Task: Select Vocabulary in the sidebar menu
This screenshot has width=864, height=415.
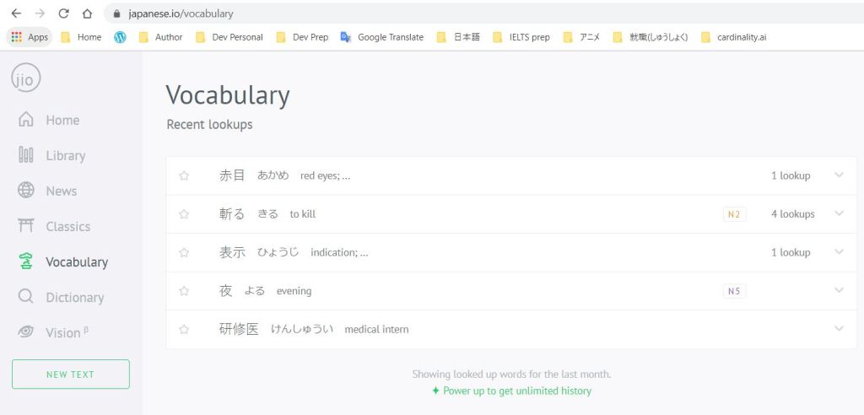Action: [76, 261]
